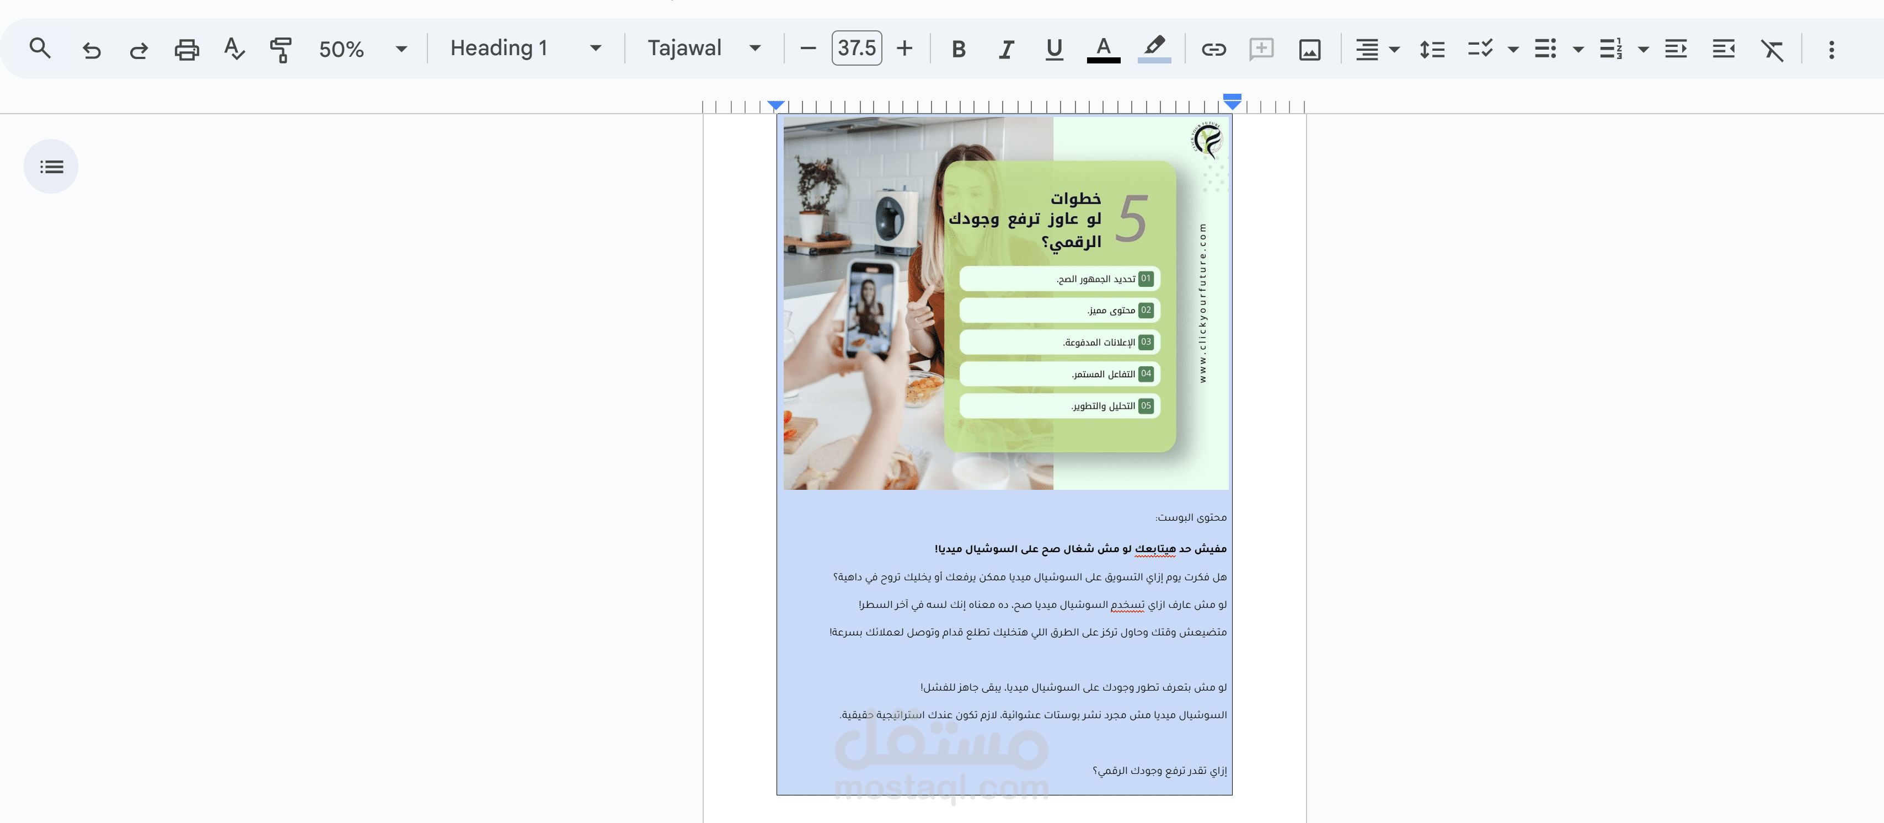Click the left indent marker on ruler
This screenshot has height=823, width=1884.
coord(777,106)
